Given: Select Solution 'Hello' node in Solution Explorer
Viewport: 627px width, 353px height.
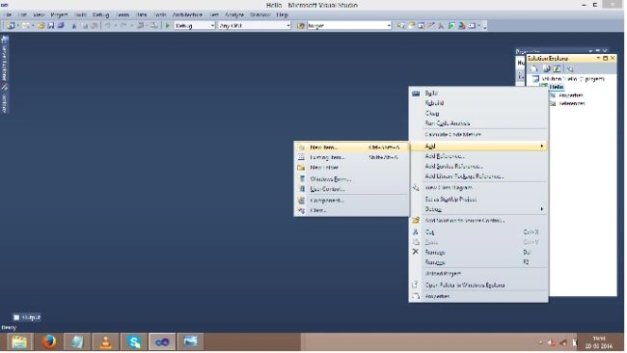Looking at the screenshot, I should pos(573,79).
